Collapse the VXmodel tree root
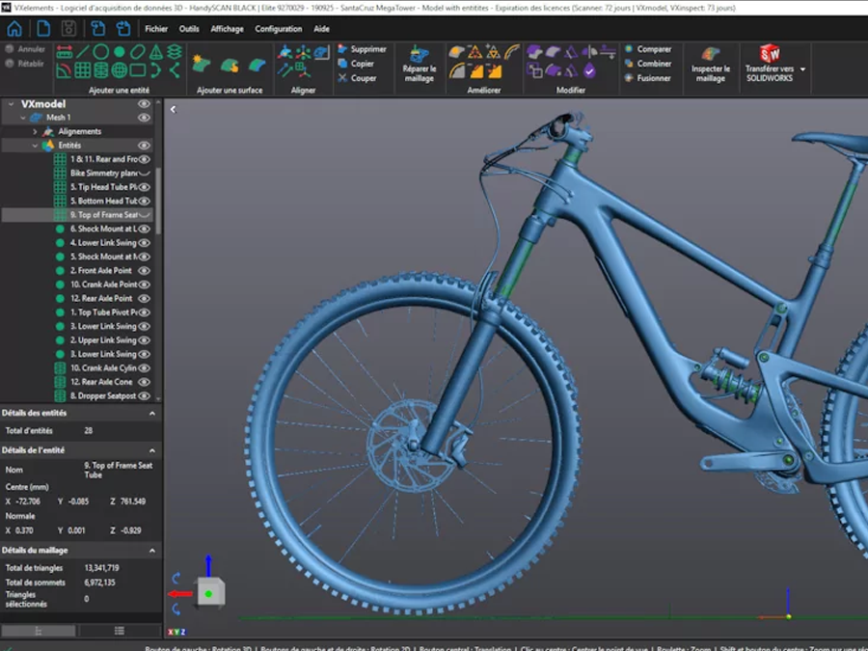The height and width of the screenshot is (651, 868). click(x=13, y=104)
